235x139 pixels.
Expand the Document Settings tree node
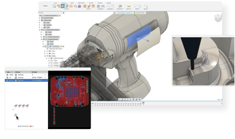click(40, 19)
